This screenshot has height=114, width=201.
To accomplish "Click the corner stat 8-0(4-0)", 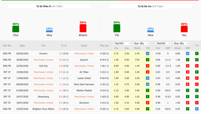I will (x=104, y=78).
